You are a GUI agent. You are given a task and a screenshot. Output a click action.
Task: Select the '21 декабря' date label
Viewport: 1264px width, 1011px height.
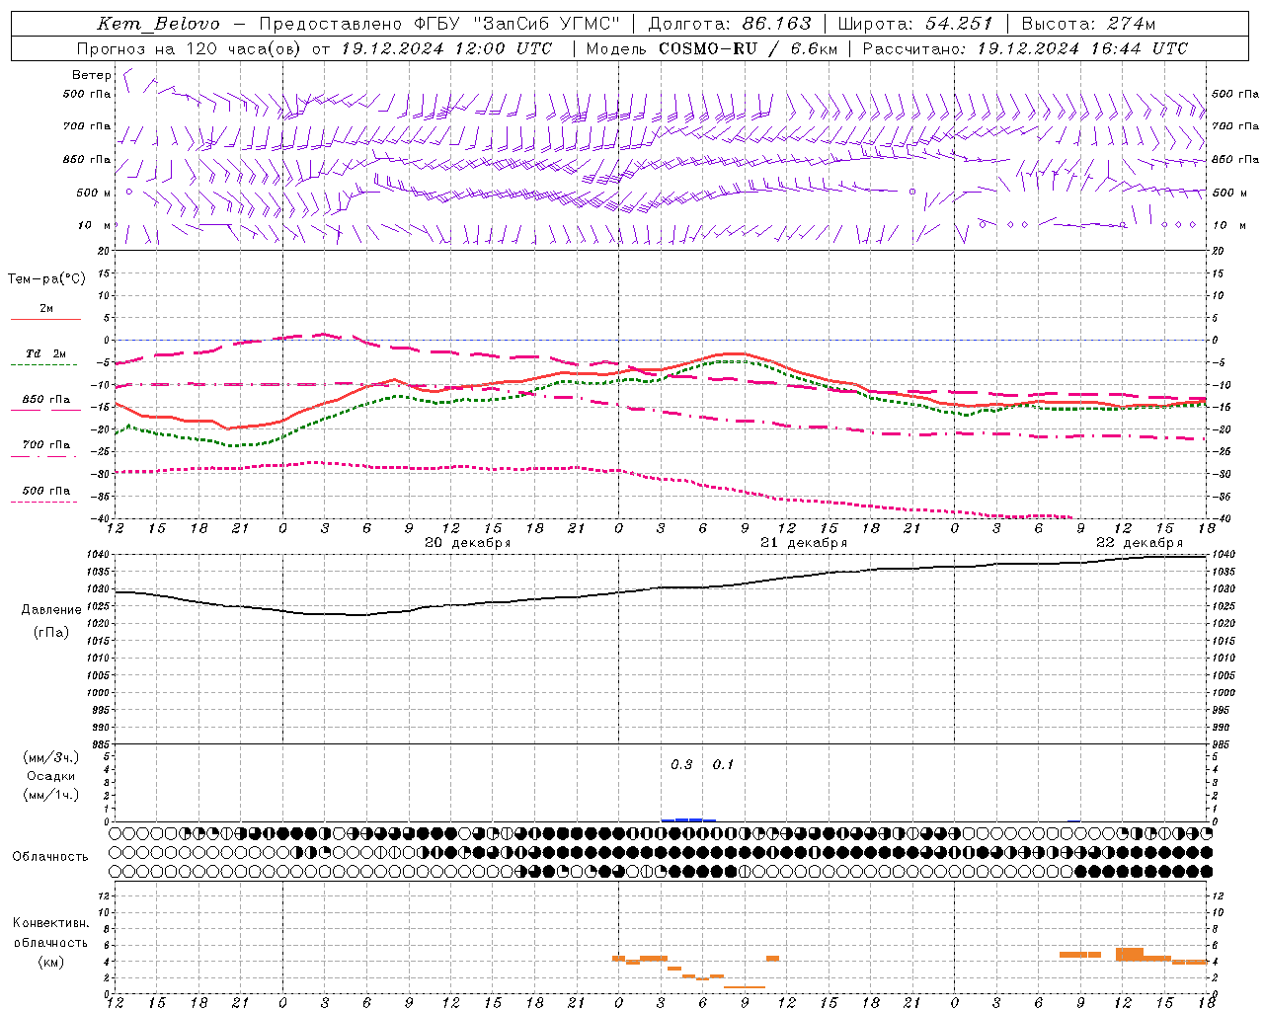804,543
